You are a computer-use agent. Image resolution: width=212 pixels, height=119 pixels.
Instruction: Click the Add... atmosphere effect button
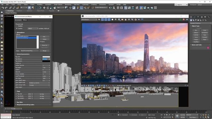pyautogui.click(x=44, y=37)
